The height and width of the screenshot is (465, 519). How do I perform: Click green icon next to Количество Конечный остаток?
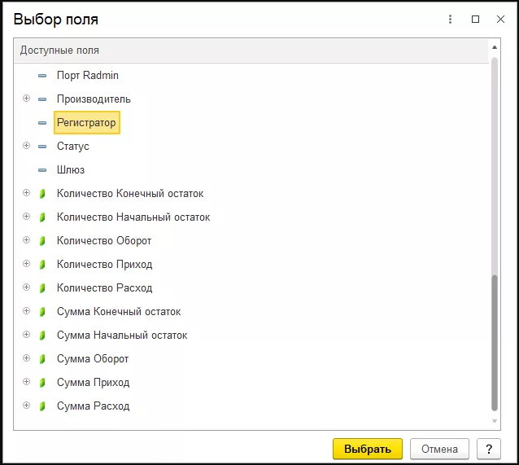click(42, 194)
